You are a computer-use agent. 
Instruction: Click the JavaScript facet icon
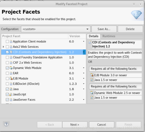[x=11, y=94]
